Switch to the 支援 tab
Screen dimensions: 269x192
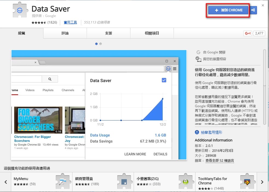coord(109,33)
